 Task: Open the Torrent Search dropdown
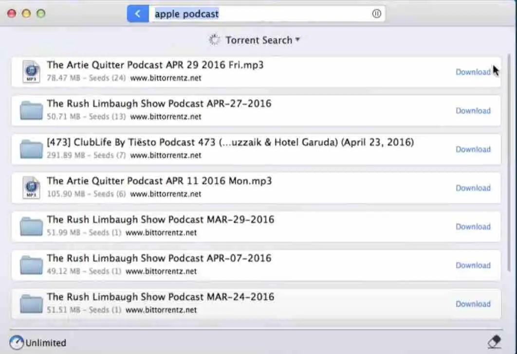coord(263,40)
